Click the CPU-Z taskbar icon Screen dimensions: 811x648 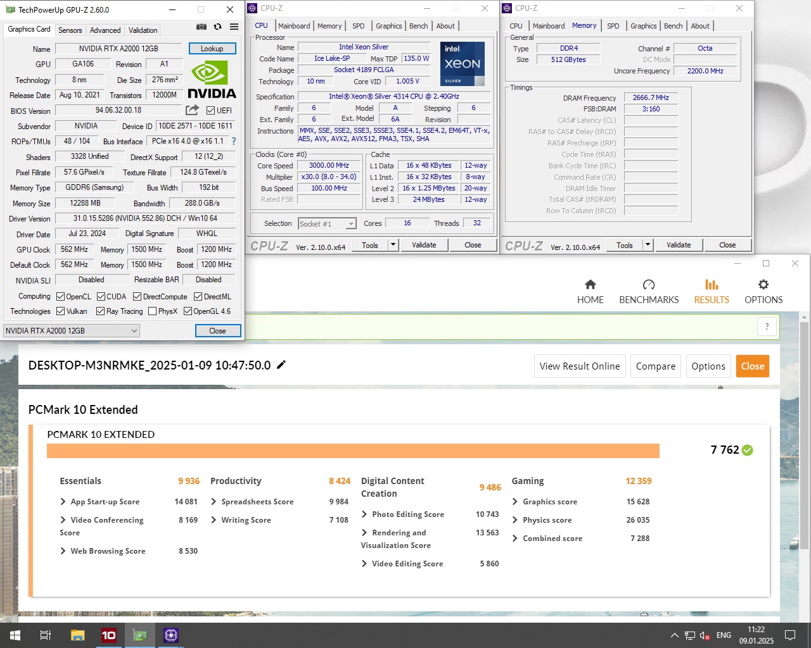pyautogui.click(x=170, y=635)
